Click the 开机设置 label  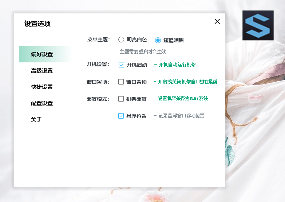pos(98,64)
